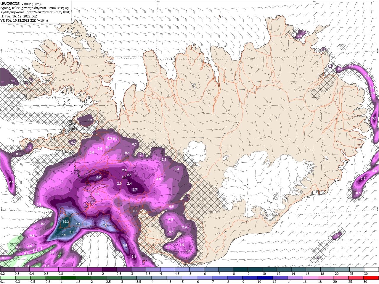The height and width of the screenshot is (284, 379).
Task: Click the 4.4 value label
Action: point(125,245)
